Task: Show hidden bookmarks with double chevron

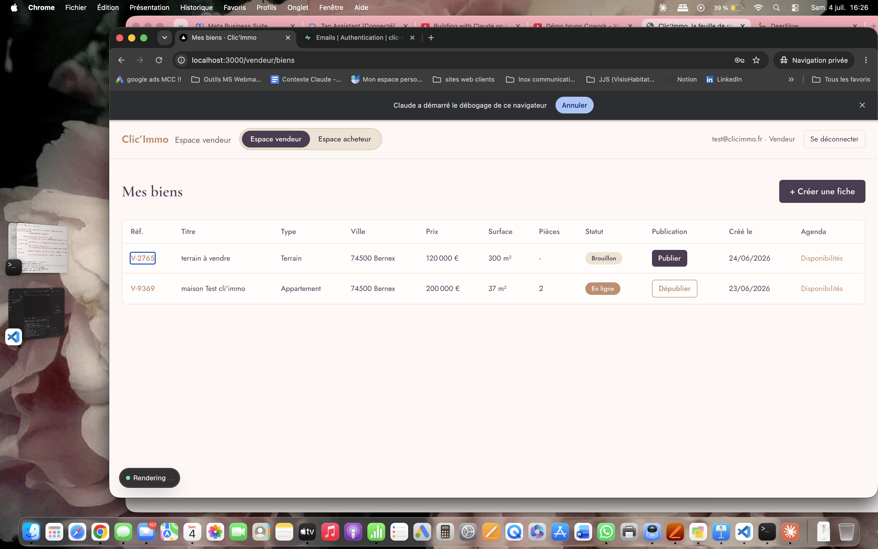Action: tap(791, 79)
